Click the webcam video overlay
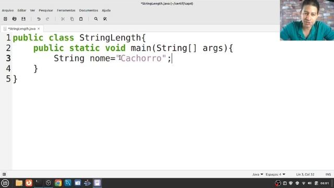Viewport: 334px width, 188px height. pyautogui.click(x=307, y=20)
